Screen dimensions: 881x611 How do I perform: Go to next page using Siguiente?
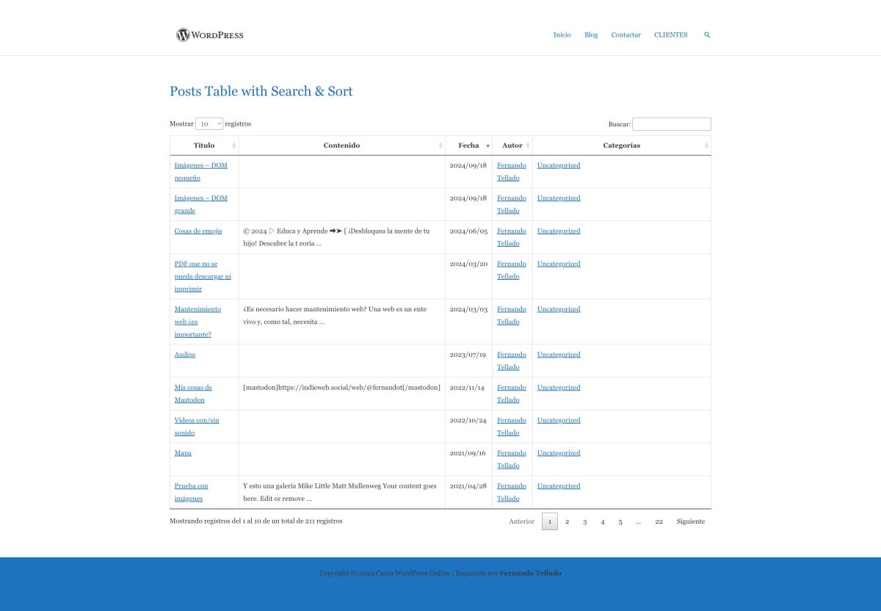coord(690,521)
